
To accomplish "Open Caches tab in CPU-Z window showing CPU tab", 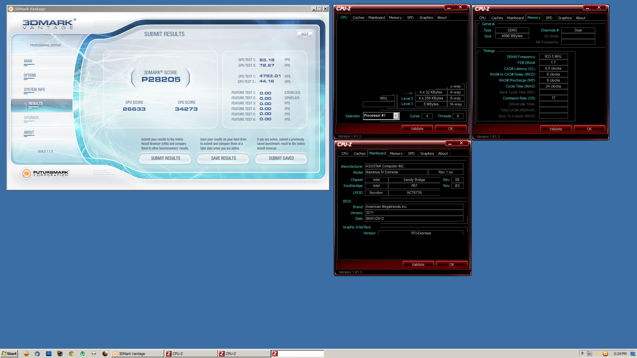I will click(x=358, y=18).
